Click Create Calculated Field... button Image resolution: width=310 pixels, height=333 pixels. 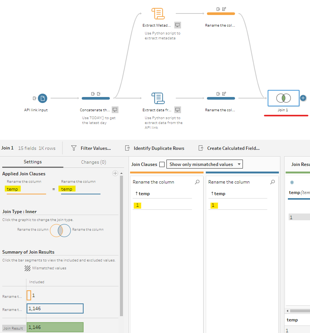(229, 148)
